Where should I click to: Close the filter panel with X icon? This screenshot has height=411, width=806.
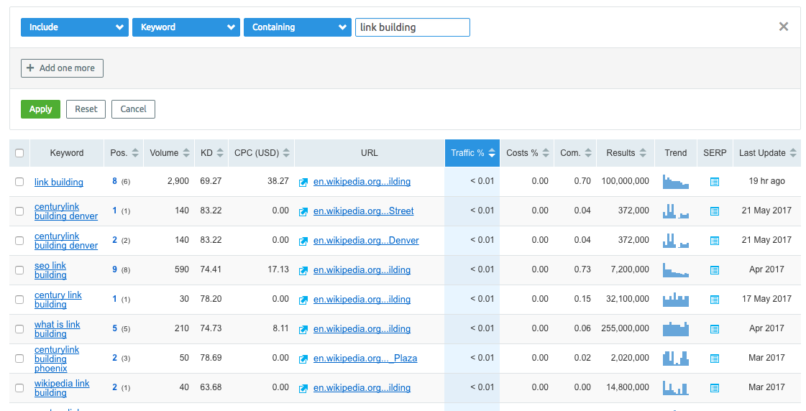point(784,27)
